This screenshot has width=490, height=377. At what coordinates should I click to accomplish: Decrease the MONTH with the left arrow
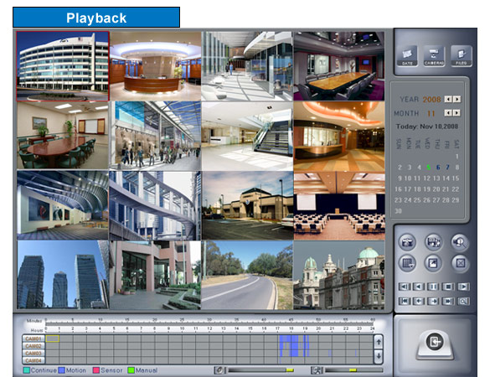[448, 112]
